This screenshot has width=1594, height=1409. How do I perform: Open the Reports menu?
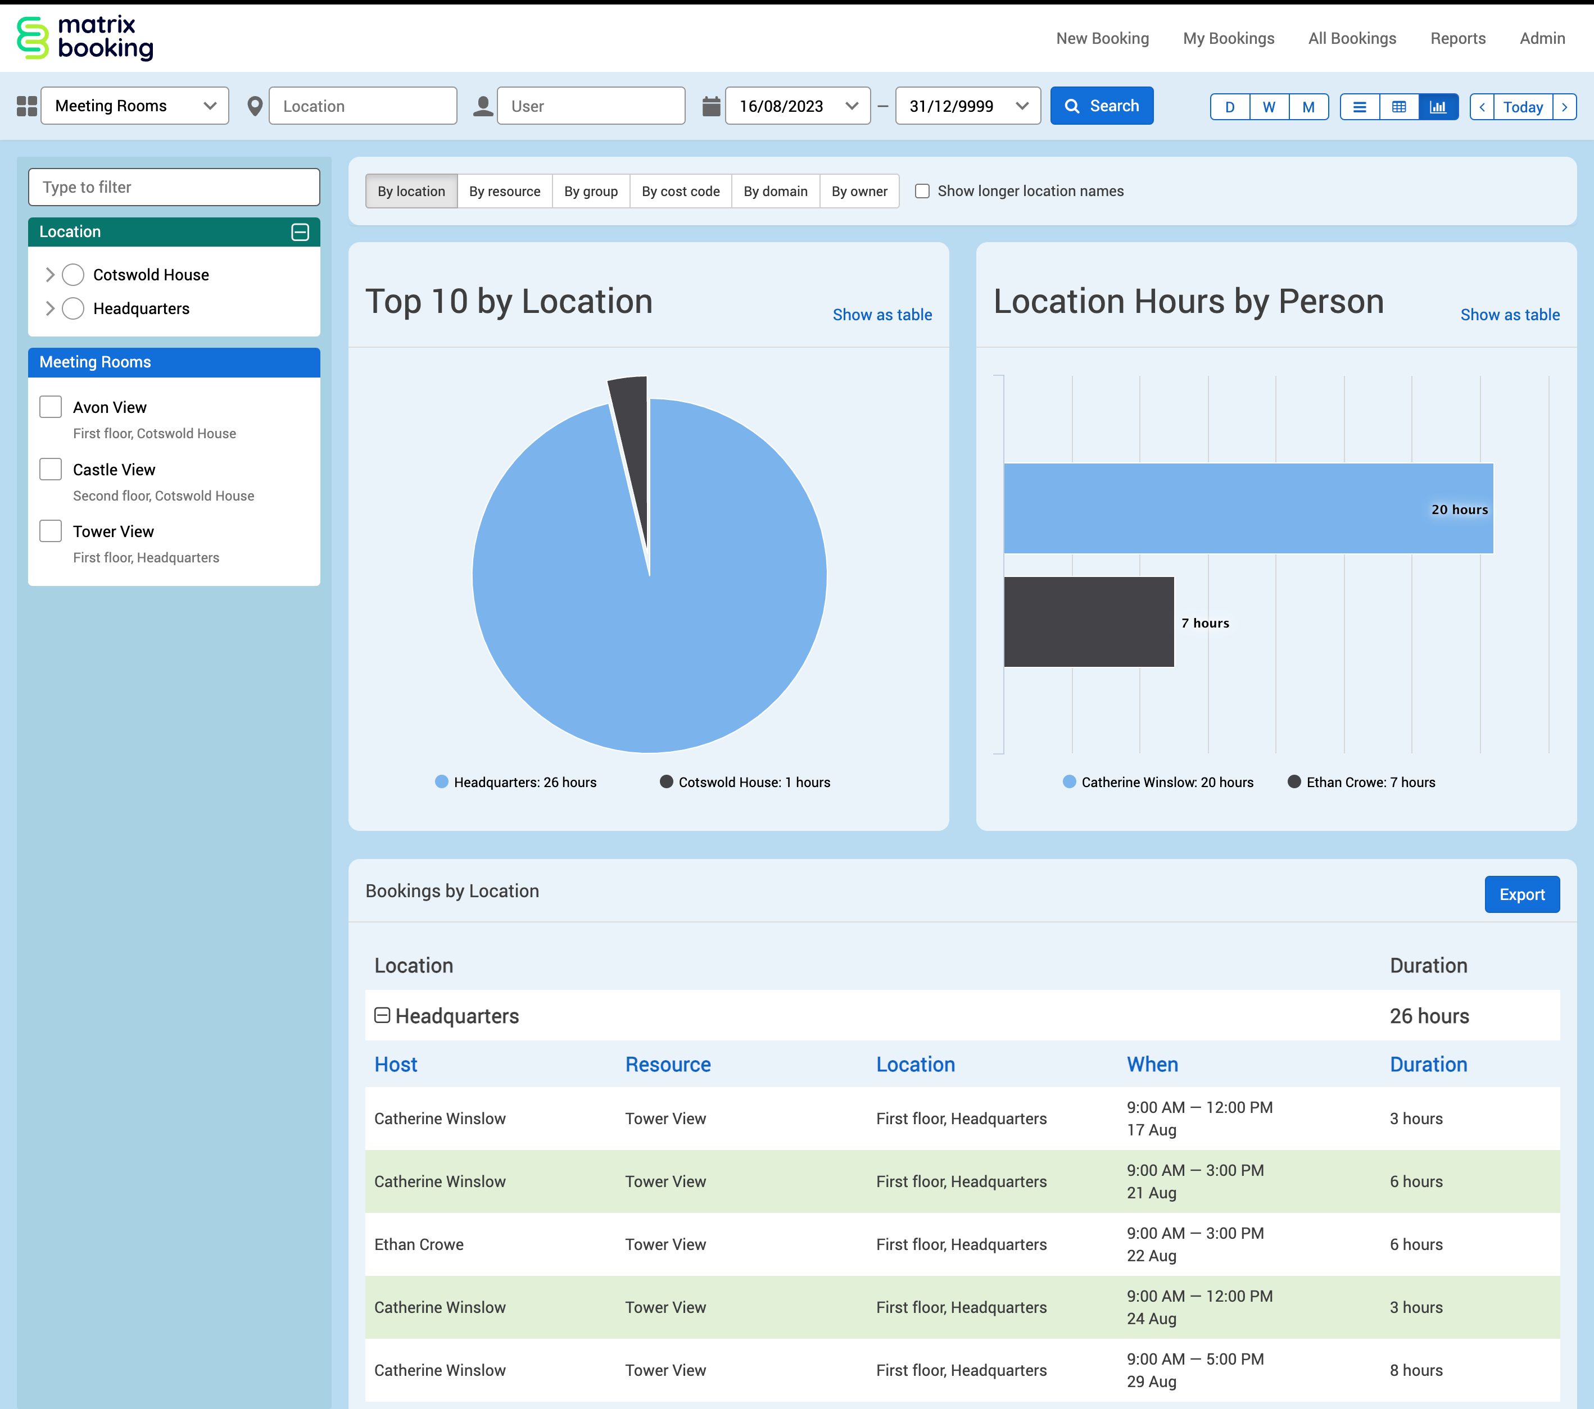(x=1457, y=38)
